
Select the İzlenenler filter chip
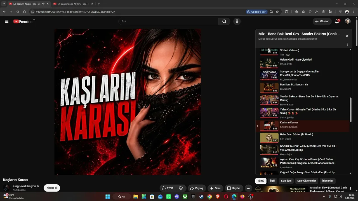coord(328,181)
